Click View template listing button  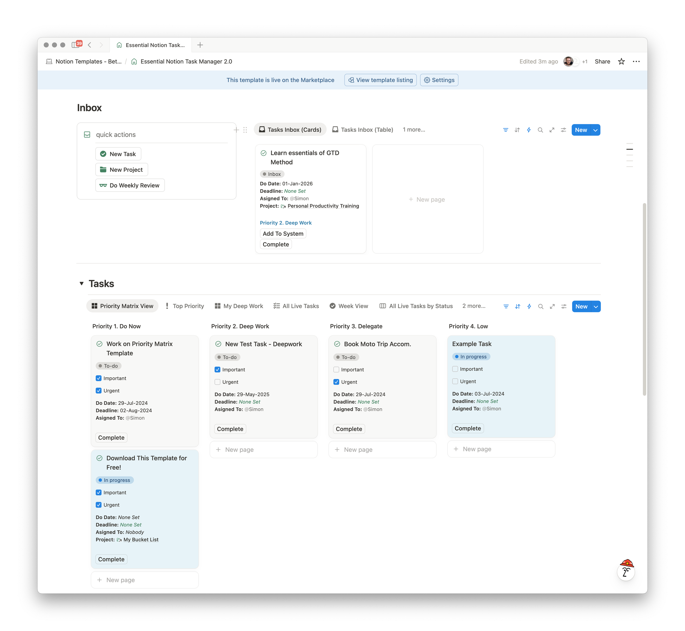(380, 80)
